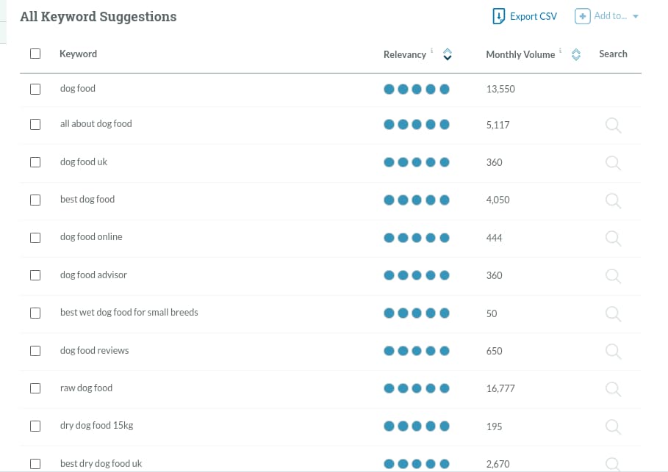Open search for the keyword 'dog food uk'
Screen dimensions: 668x472
tap(614, 163)
